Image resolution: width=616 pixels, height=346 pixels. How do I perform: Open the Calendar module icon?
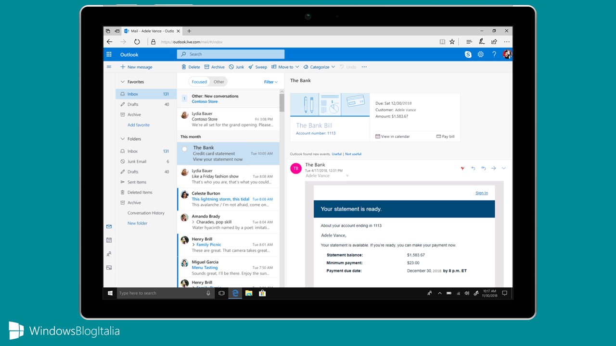coord(109,240)
